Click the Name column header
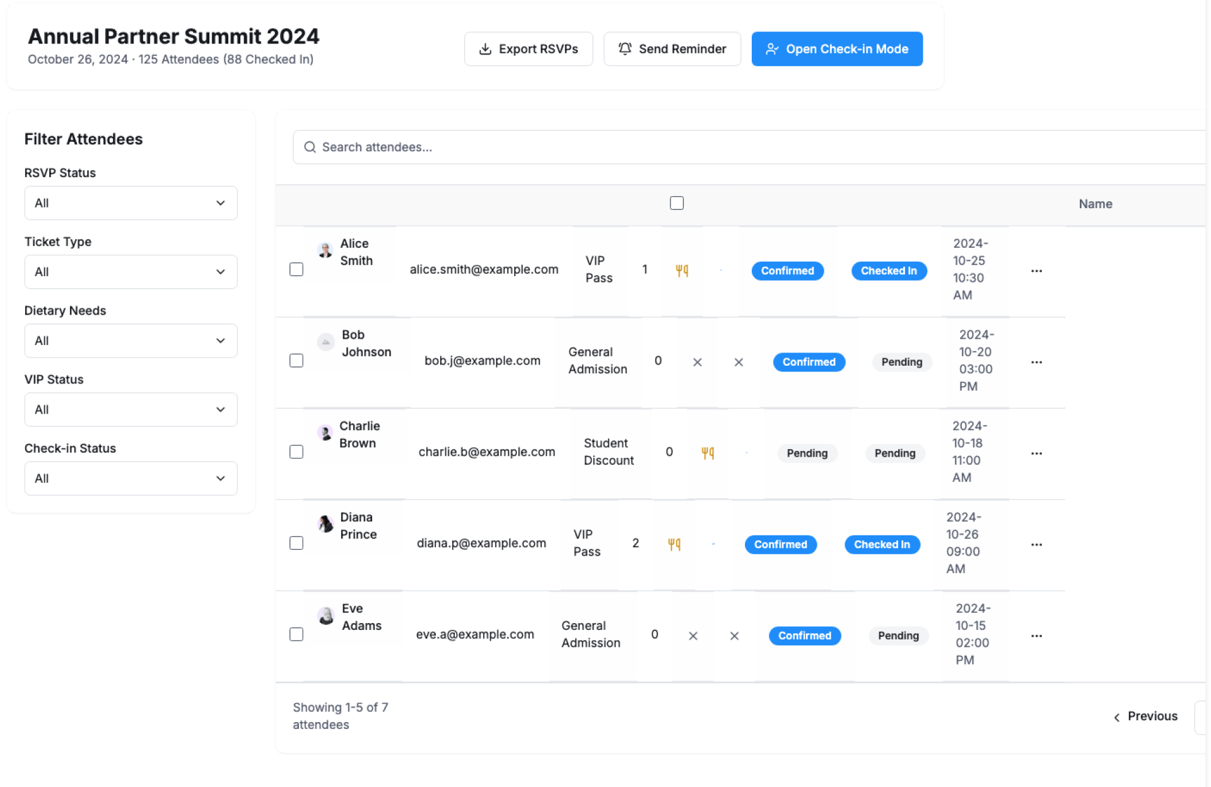 click(x=1095, y=204)
